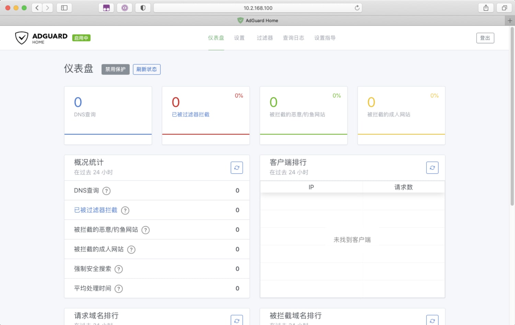This screenshot has height=325, width=515.
Task: Refresh the 请求域名排行 panel
Action: (x=237, y=321)
